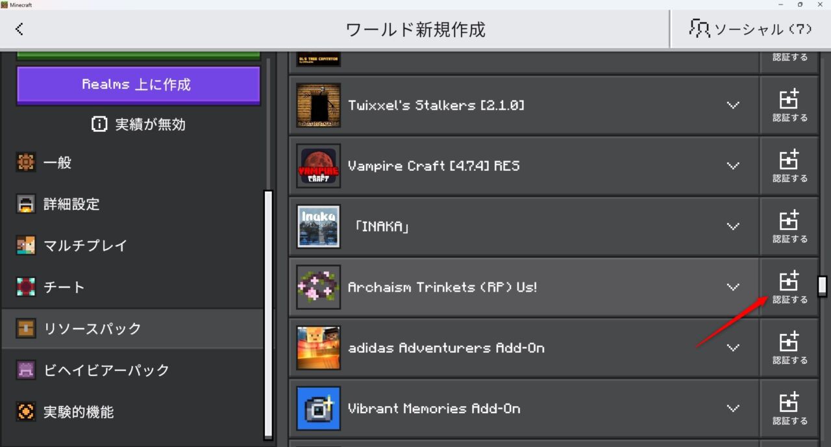Expand the Vibrant Memories pack details
Viewport: 831px width, 447px height.
pyautogui.click(x=733, y=409)
